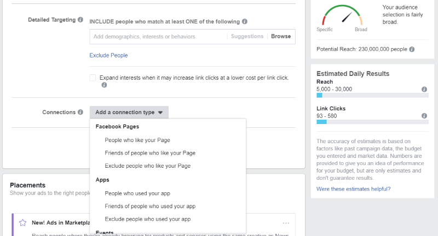Screen dimensions: 438x236
Task: Click info icon for Reach estimate
Action: pyautogui.click(x=424, y=89)
